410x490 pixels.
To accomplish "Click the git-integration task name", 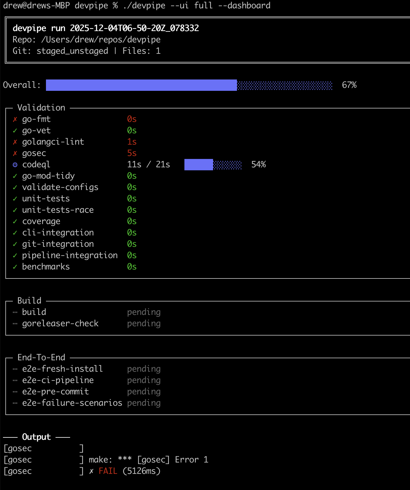I will pos(58,244).
